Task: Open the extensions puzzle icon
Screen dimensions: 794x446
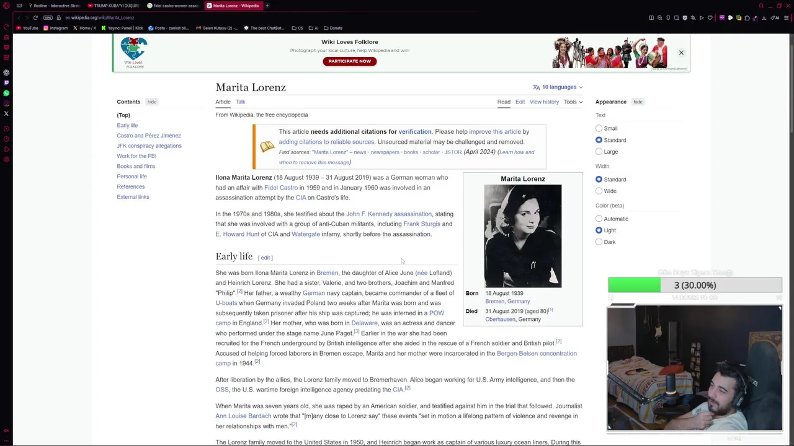Action: point(747,18)
